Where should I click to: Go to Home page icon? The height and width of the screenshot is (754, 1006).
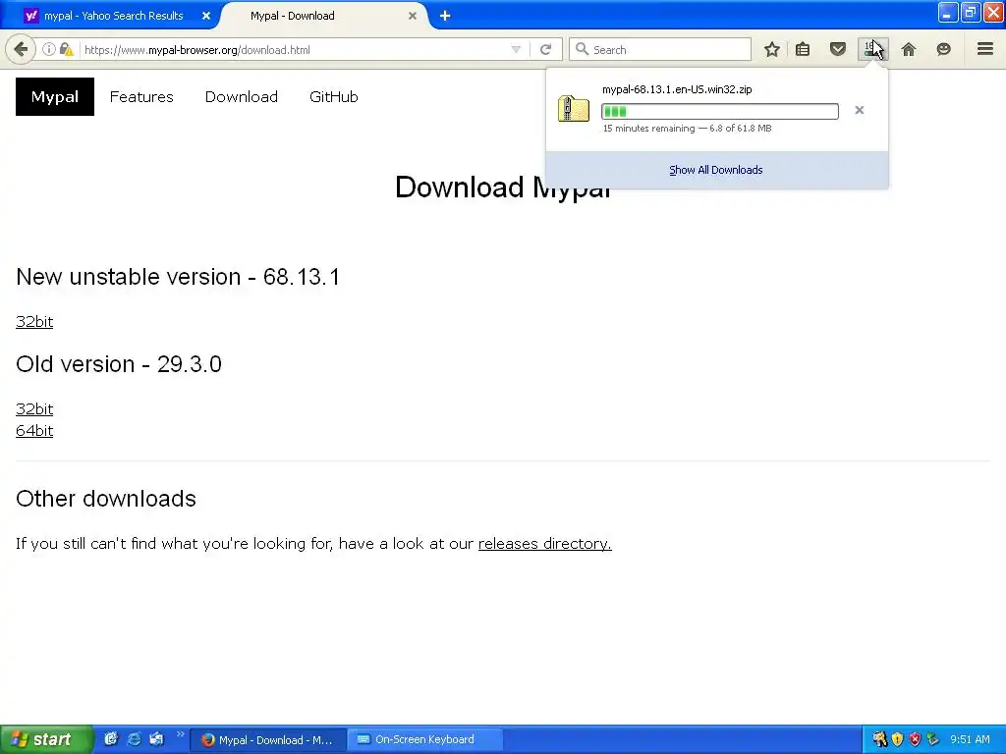pos(909,49)
